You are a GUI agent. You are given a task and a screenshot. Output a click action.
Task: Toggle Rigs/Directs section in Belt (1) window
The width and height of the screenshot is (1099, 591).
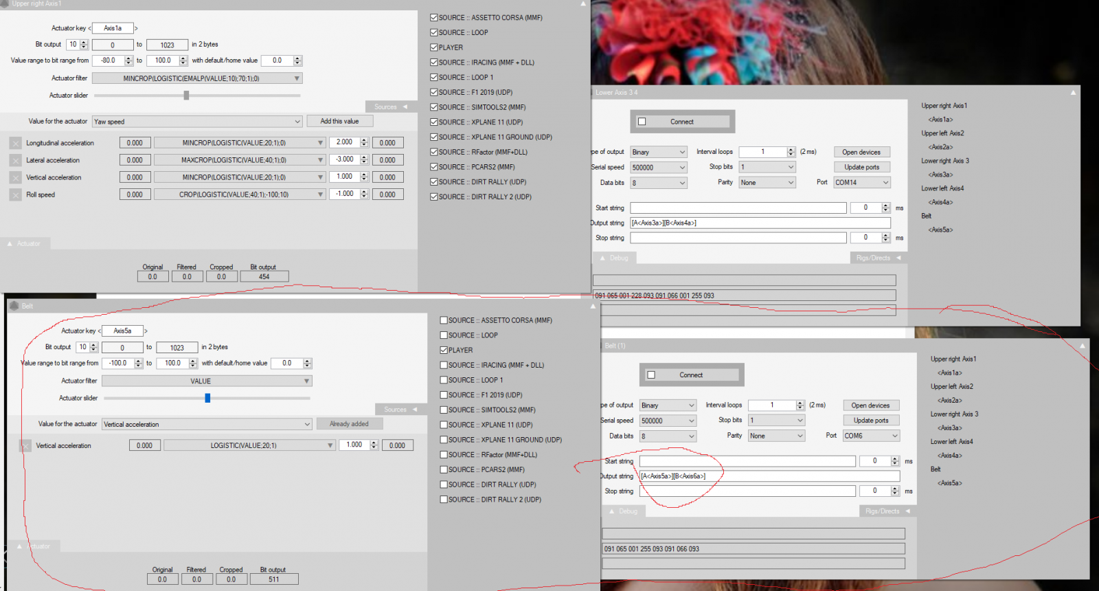887,511
